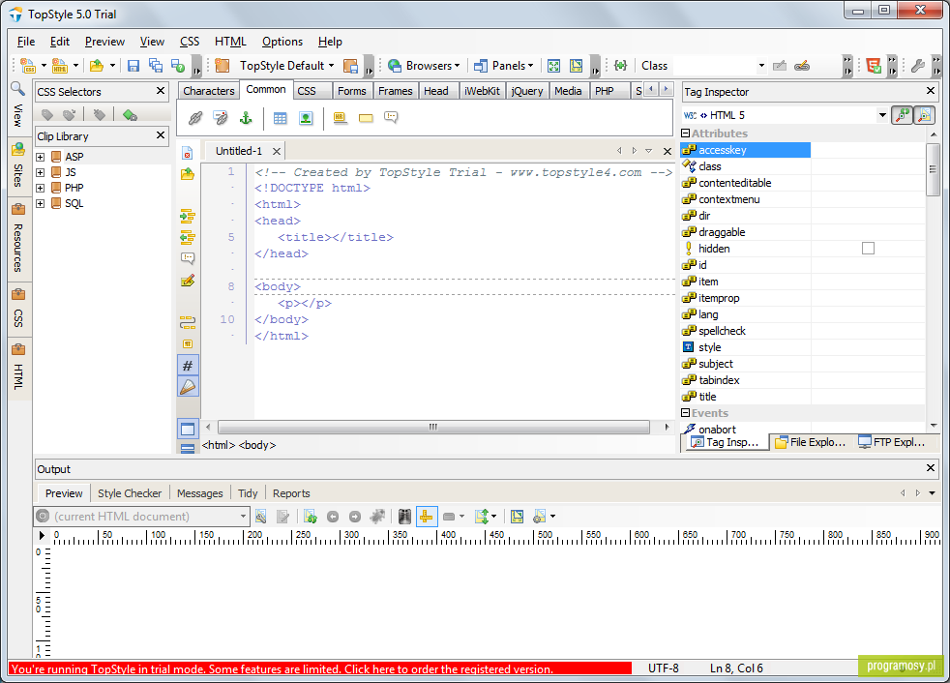Open the Browsers dropdown

(x=424, y=66)
